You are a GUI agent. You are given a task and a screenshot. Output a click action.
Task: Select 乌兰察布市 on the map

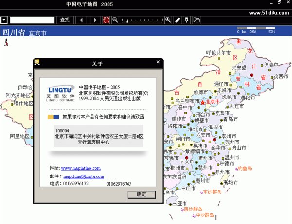(187, 101)
